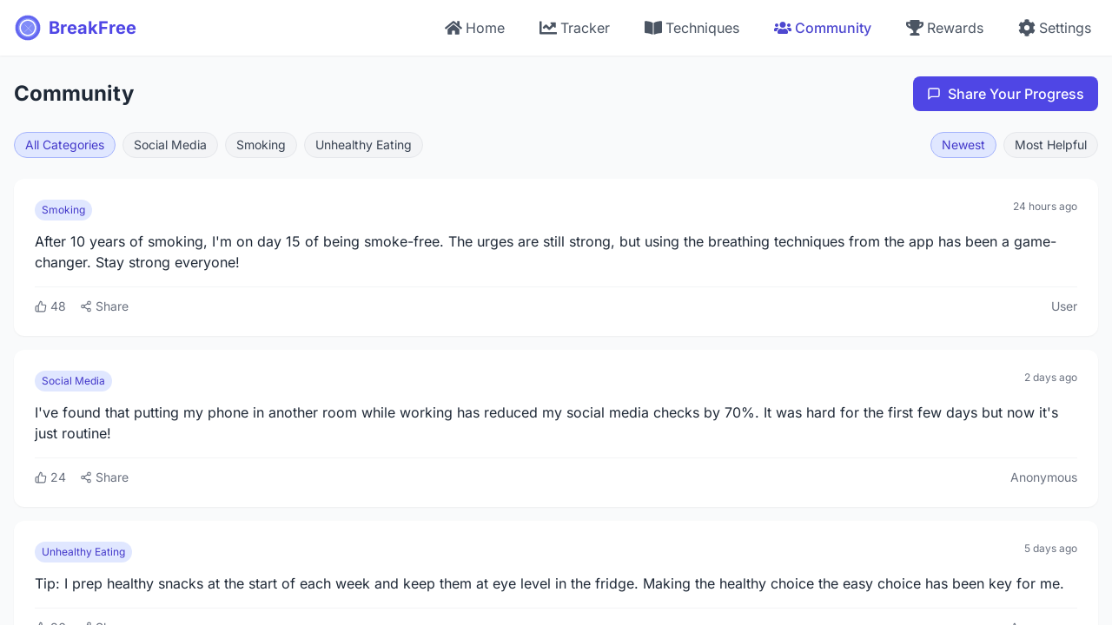Image resolution: width=1112 pixels, height=625 pixels.
Task: Share the social media checks post
Action: point(104,477)
